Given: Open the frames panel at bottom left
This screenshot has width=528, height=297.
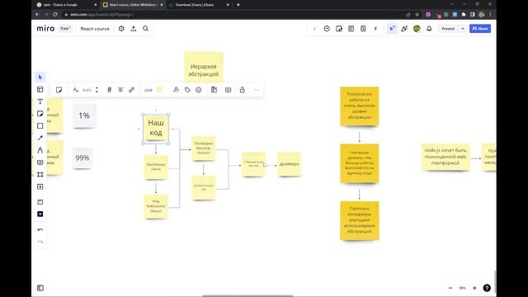Looking at the screenshot, I should 40,288.
